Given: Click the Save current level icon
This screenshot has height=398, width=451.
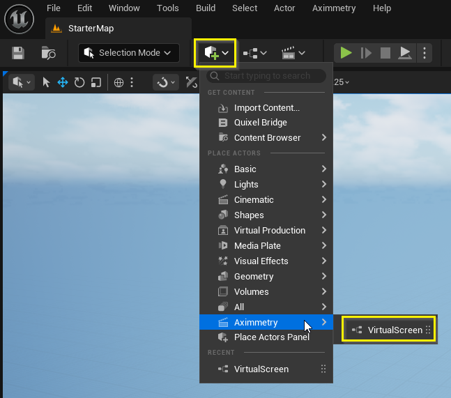Looking at the screenshot, I should coord(18,53).
